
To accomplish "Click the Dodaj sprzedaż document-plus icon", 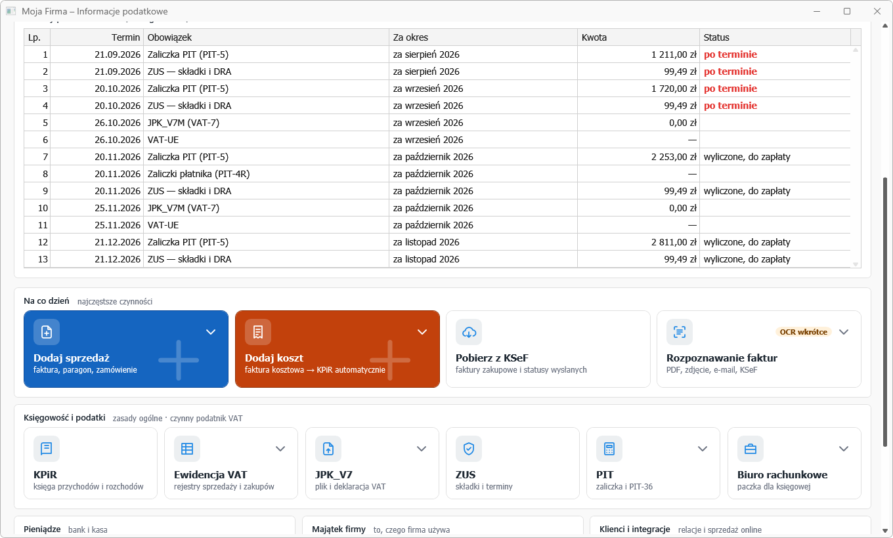I will (47, 332).
